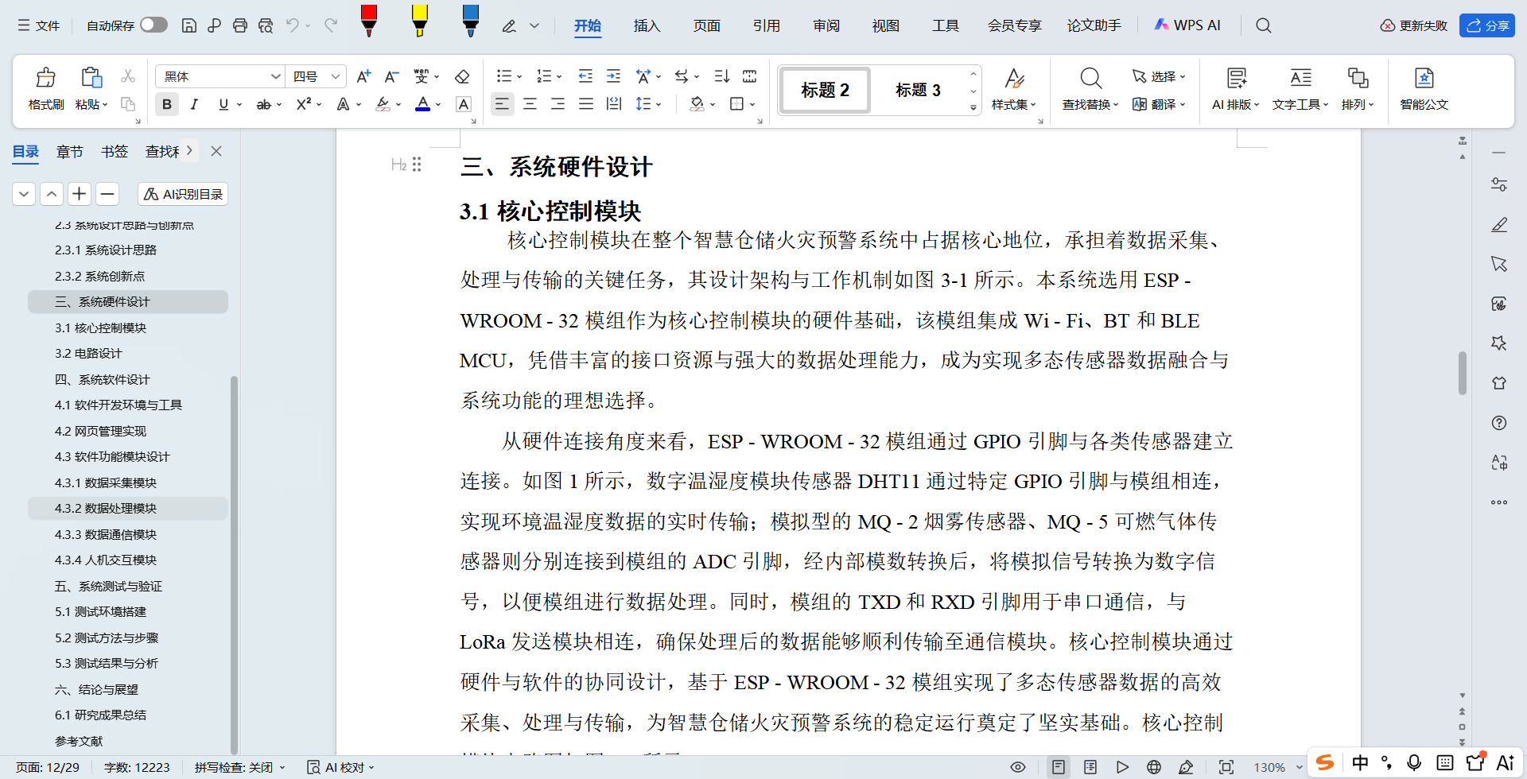
Task: Click the Arrange (排列) icon
Action: 1358,78
